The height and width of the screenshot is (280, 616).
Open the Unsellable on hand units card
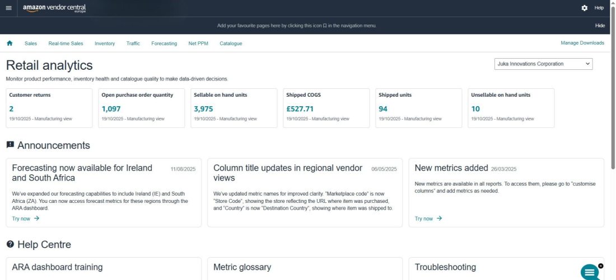click(x=511, y=108)
